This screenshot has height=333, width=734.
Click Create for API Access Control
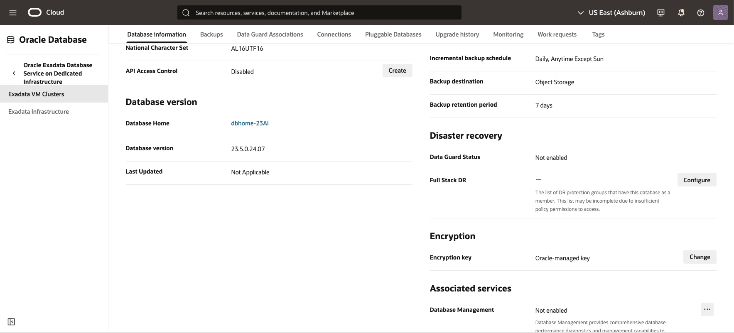click(x=397, y=71)
